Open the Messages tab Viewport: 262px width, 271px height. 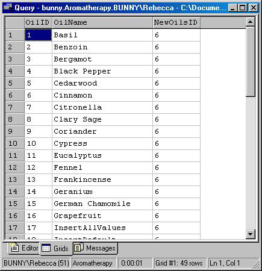(95, 248)
